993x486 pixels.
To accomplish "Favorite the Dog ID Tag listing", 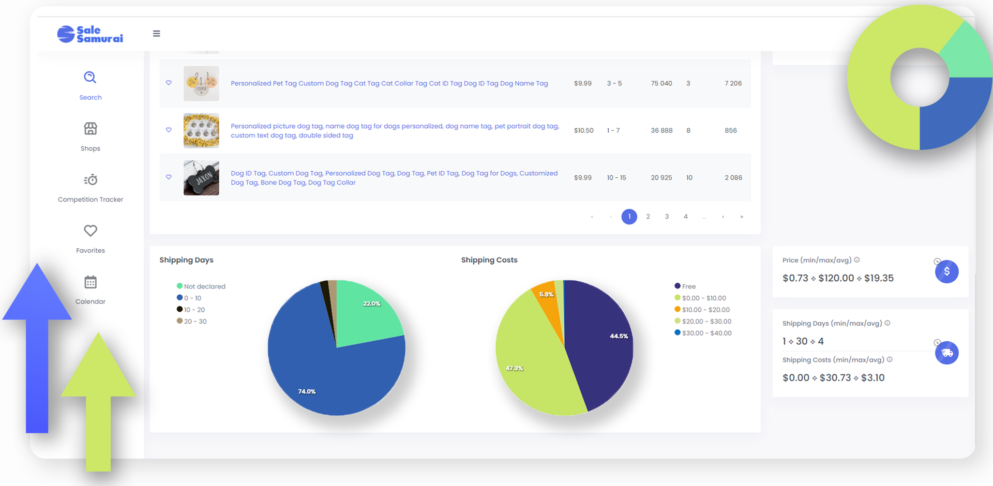I will click(x=169, y=177).
